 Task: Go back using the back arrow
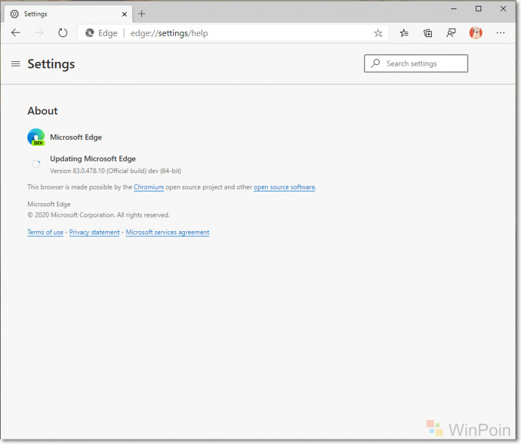[16, 33]
